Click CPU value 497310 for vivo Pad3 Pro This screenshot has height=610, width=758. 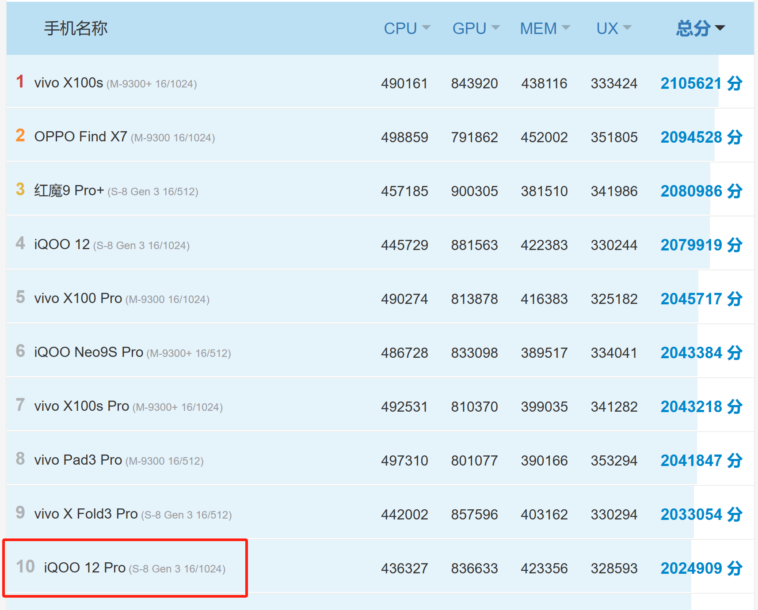(404, 461)
